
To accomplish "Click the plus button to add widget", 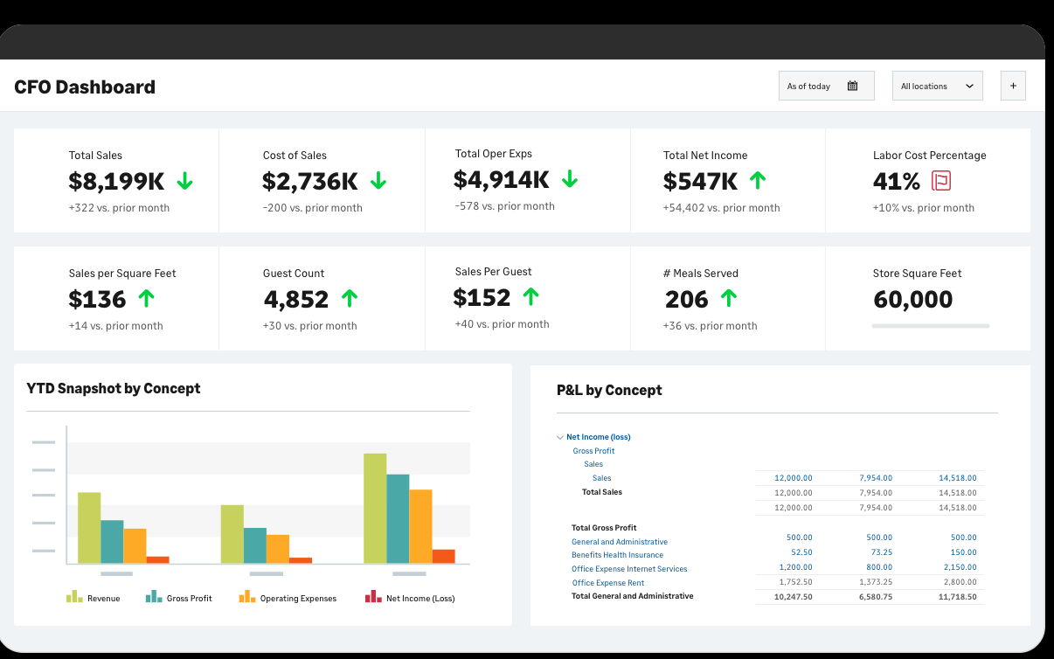I will point(1013,86).
